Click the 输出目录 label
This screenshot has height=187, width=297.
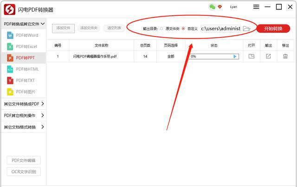tap(150, 29)
